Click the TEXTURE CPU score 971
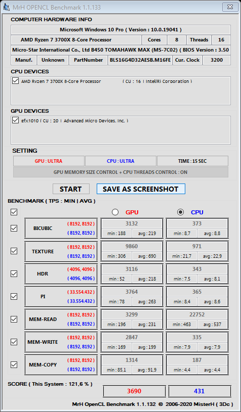 (x=197, y=247)
